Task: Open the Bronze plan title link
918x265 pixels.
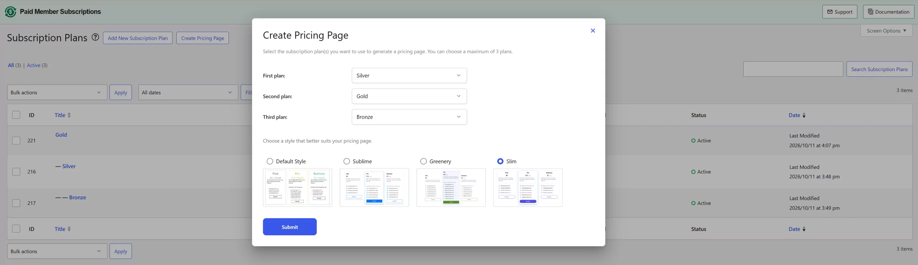Action: click(x=77, y=197)
